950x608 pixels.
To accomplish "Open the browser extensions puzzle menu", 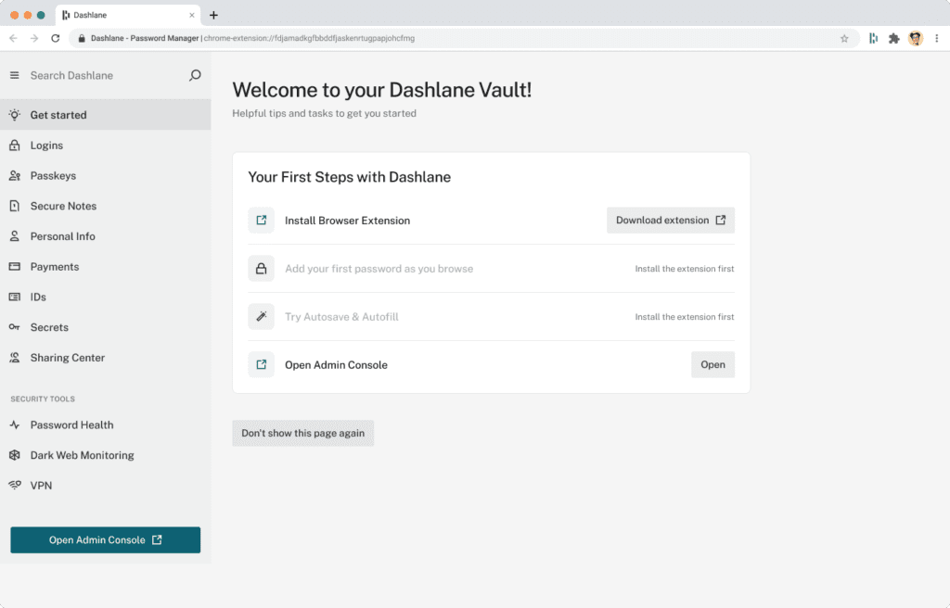I will 893,38.
